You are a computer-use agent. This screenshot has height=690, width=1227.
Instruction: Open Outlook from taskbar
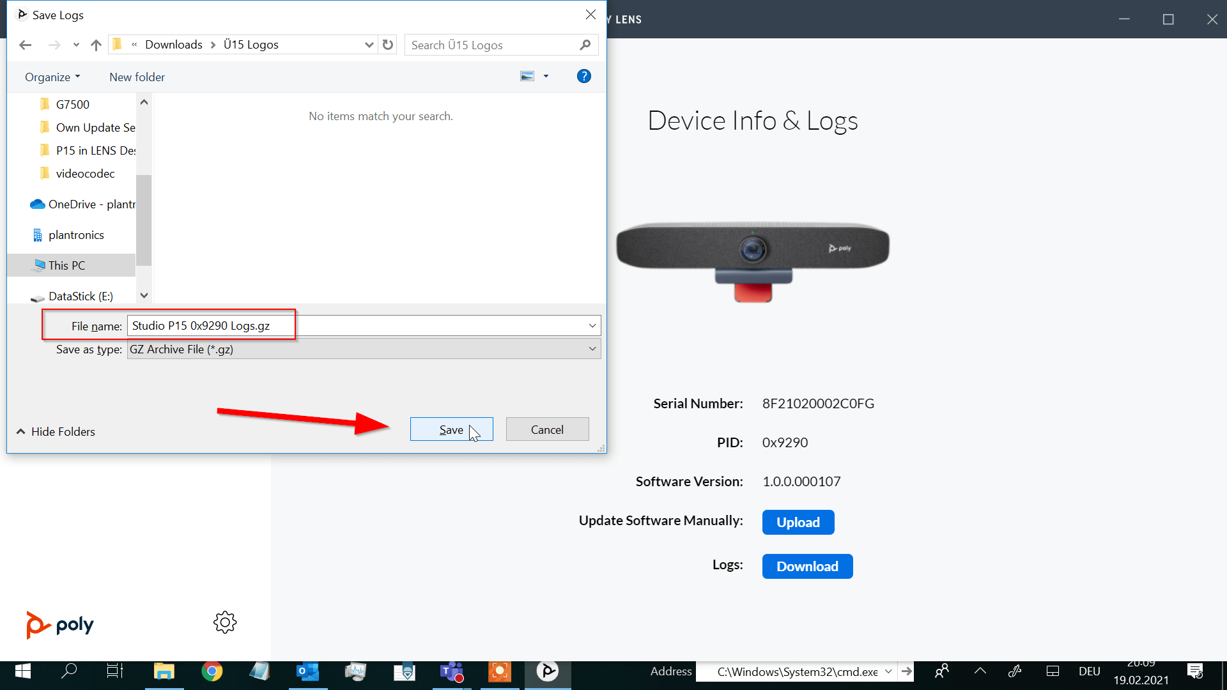[307, 672]
